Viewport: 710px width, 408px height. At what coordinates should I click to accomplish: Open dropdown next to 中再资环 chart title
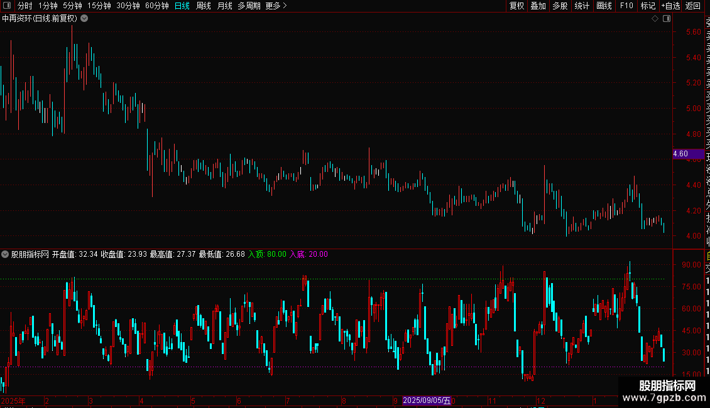point(84,19)
